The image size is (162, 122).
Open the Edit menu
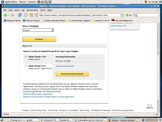[11, 10]
